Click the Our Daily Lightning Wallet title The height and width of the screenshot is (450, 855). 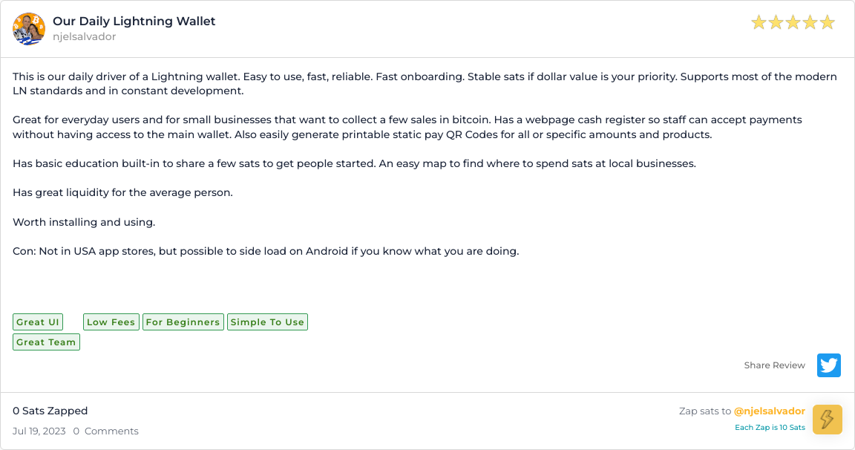pyautogui.click(x=134, y=22)
